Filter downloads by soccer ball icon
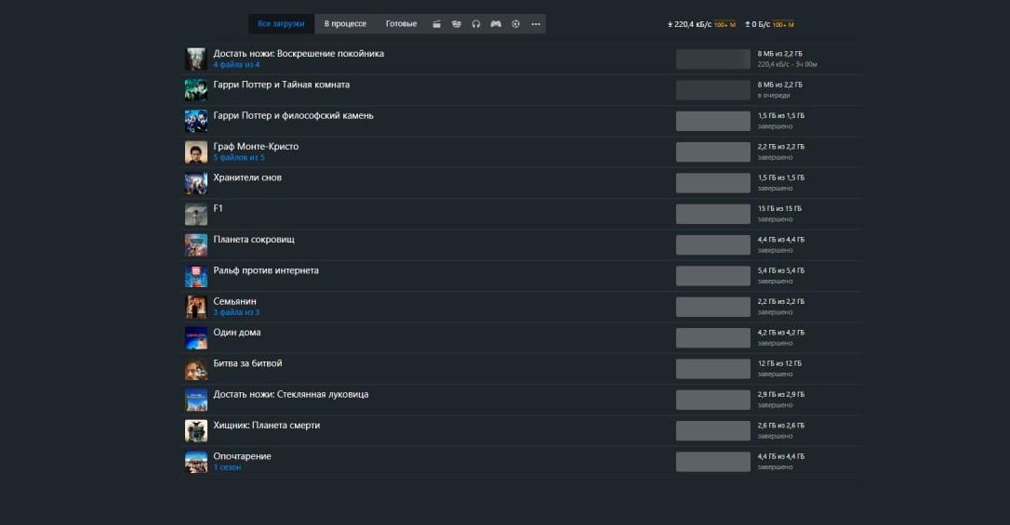The image size is (1010, 525). 516,24
